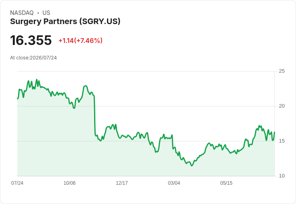296x204 pixels.
Task: Select the 12/17 x-axis date label
Action: point(122,183)
